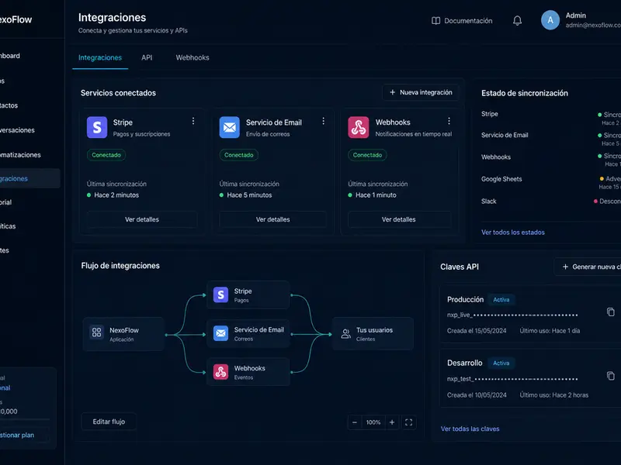Open Servicio de Email card three-dot menu
The width and height of the screenshot is (621, 465).
(323, 121)
